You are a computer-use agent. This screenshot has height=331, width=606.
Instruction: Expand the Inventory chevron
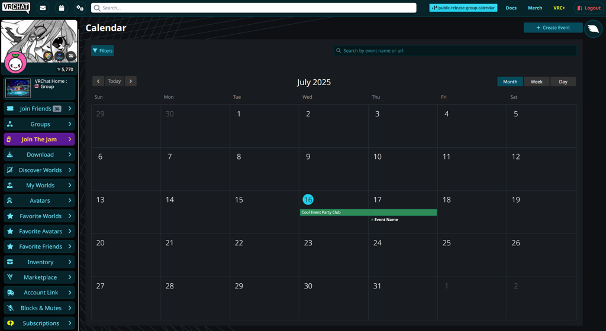70,262
